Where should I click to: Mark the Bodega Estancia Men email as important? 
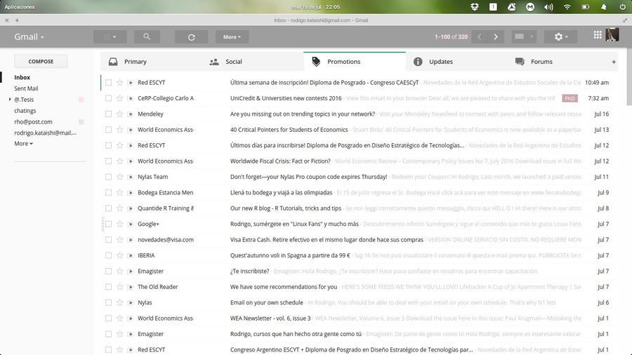coord(130,193)
